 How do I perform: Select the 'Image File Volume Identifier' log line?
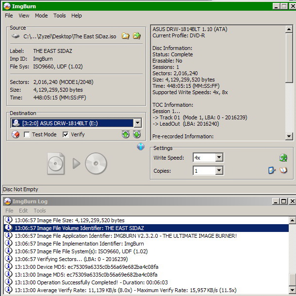[146, 228]
